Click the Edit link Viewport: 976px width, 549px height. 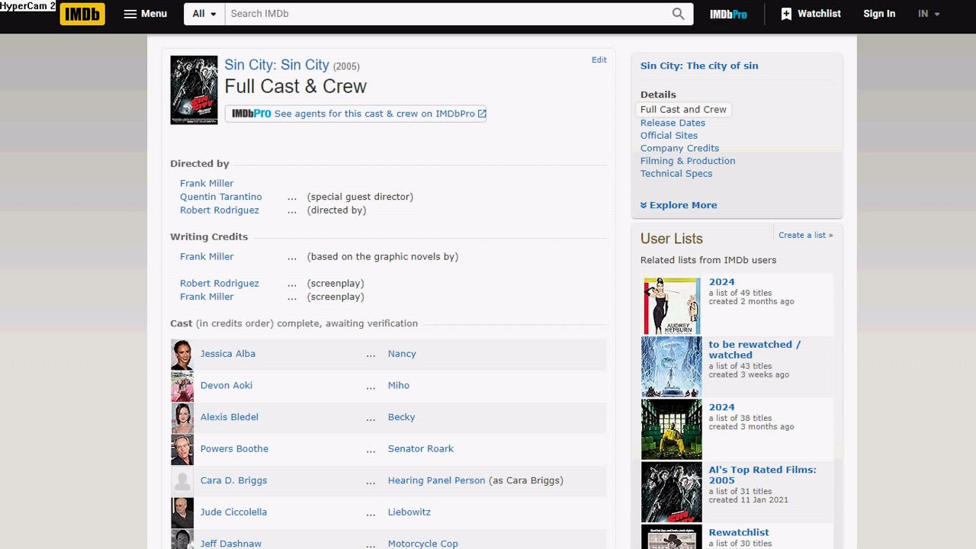click(x=599, y=59)
